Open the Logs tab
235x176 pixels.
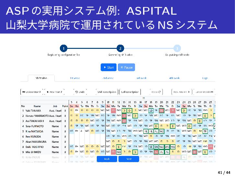(205, 78)
